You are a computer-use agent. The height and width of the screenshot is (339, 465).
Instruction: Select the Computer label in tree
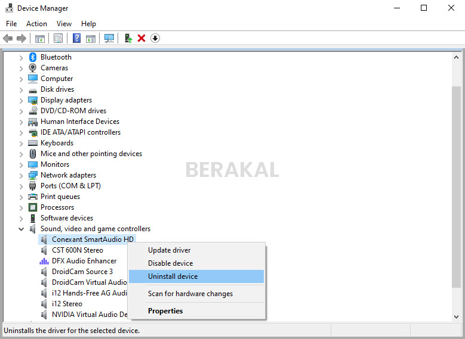pos(57,79)
